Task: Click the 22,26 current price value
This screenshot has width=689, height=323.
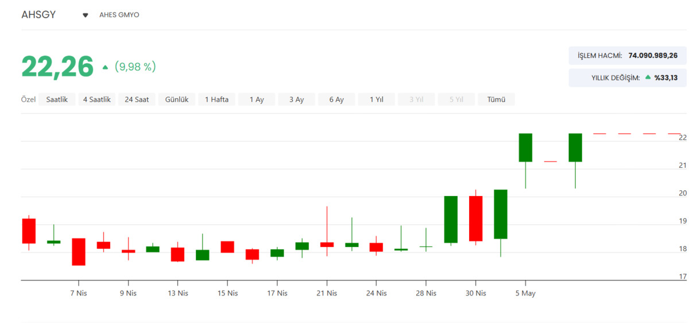Action: pos(57,67)
